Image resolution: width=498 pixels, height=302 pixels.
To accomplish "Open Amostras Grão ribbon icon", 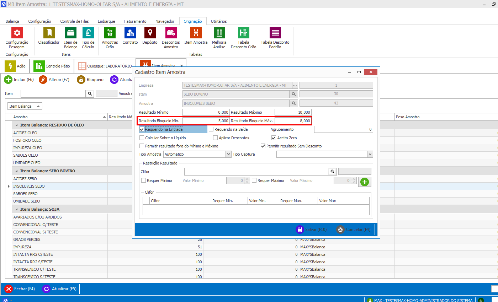I will click(x=110, y=33).
